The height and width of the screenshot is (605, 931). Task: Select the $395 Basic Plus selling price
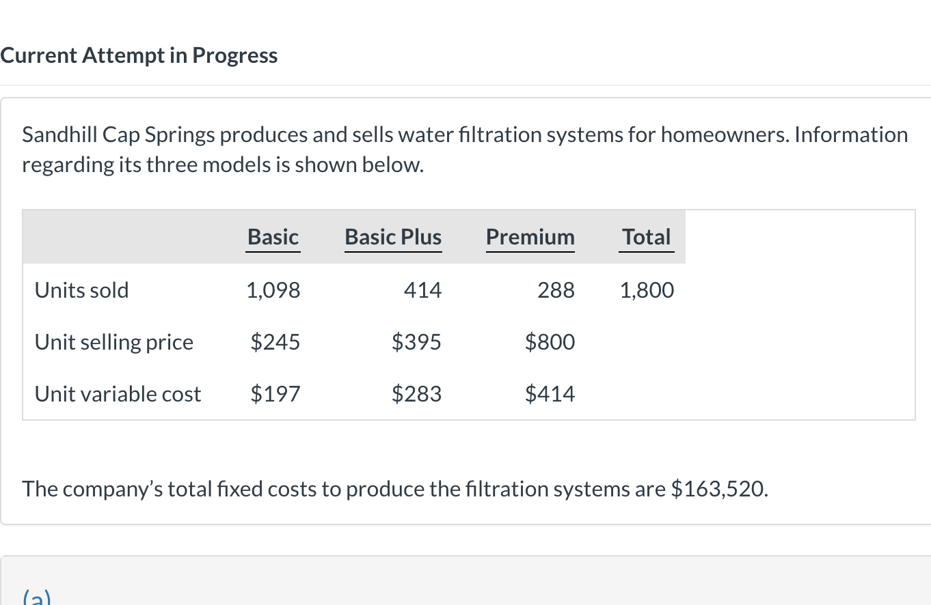[x=416, y=342]
